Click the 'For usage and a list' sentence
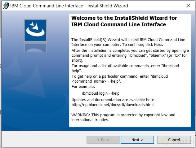196x148 pixels. click(x=125, y=68)
